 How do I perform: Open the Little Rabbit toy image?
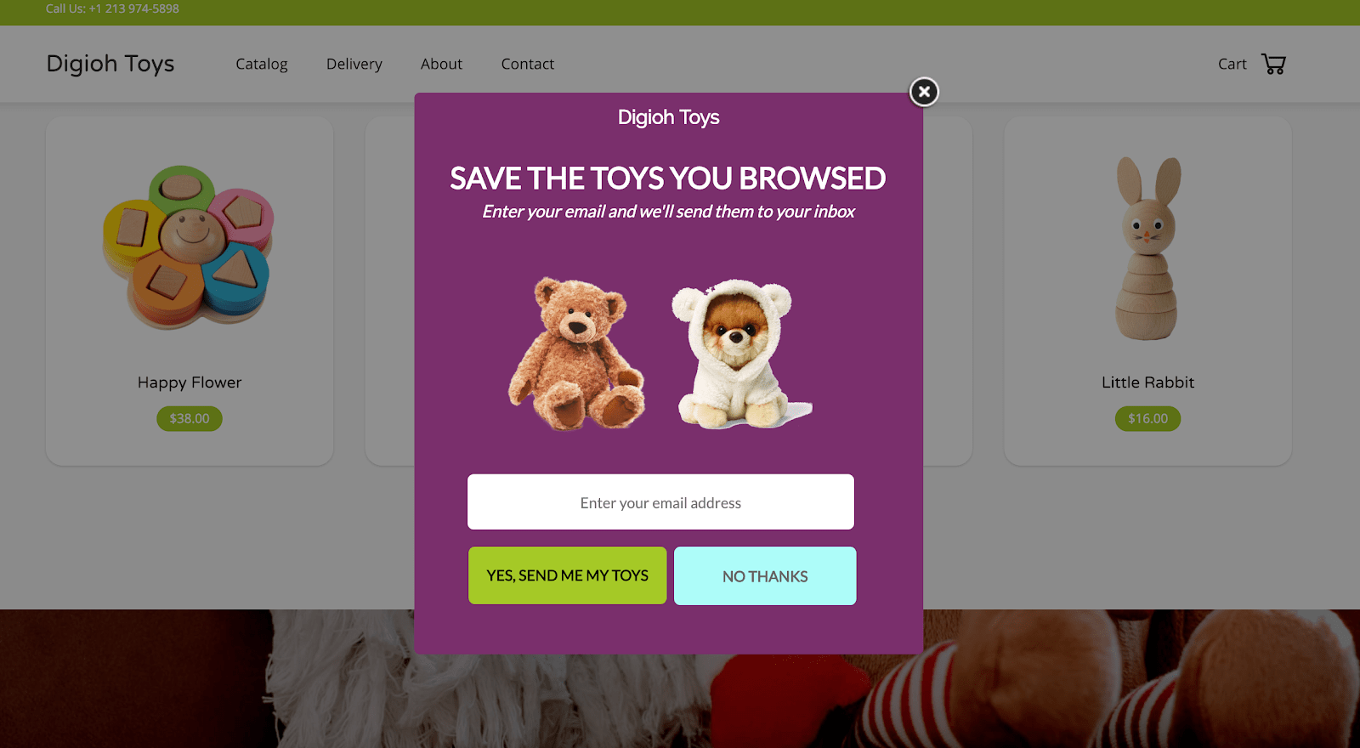click(x=1147, y=248)
